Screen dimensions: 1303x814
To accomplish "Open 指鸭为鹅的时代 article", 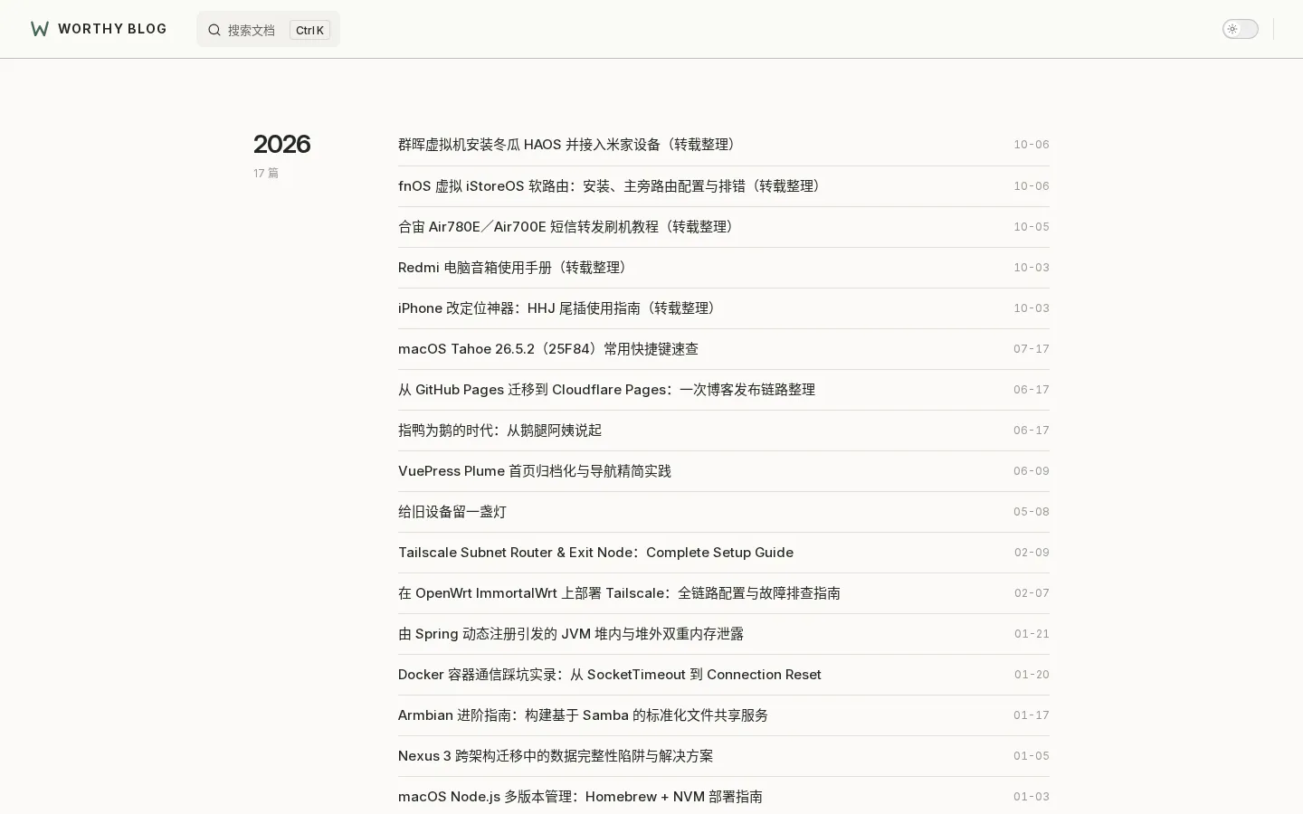I will (499, 431).
